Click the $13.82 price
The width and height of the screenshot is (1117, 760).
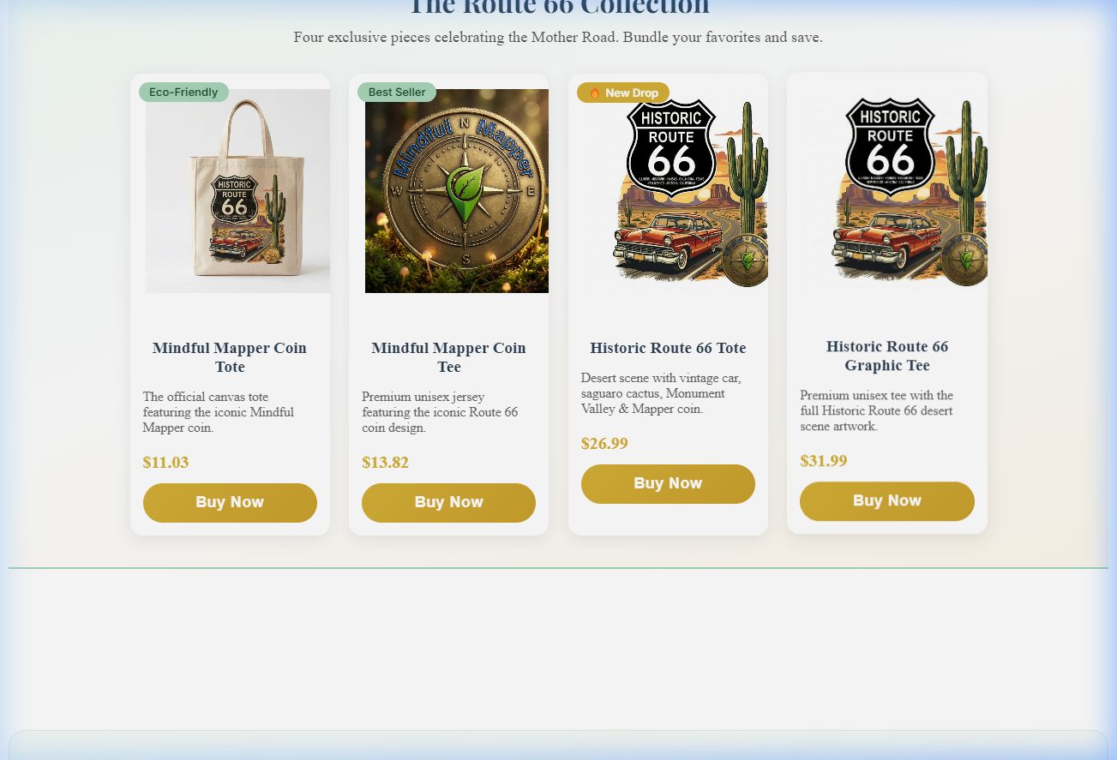tap(385, 463)
